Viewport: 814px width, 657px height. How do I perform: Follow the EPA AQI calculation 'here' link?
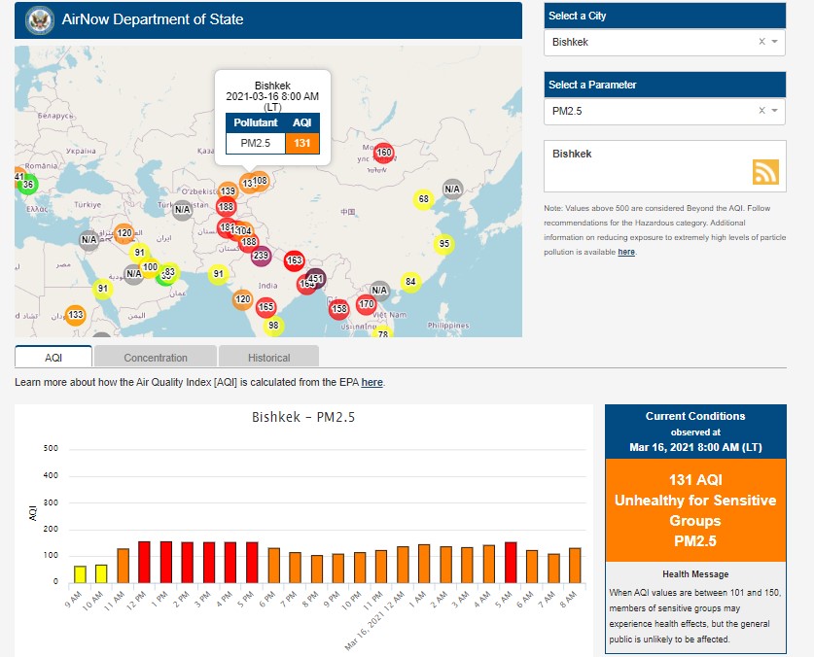point(372,382)
